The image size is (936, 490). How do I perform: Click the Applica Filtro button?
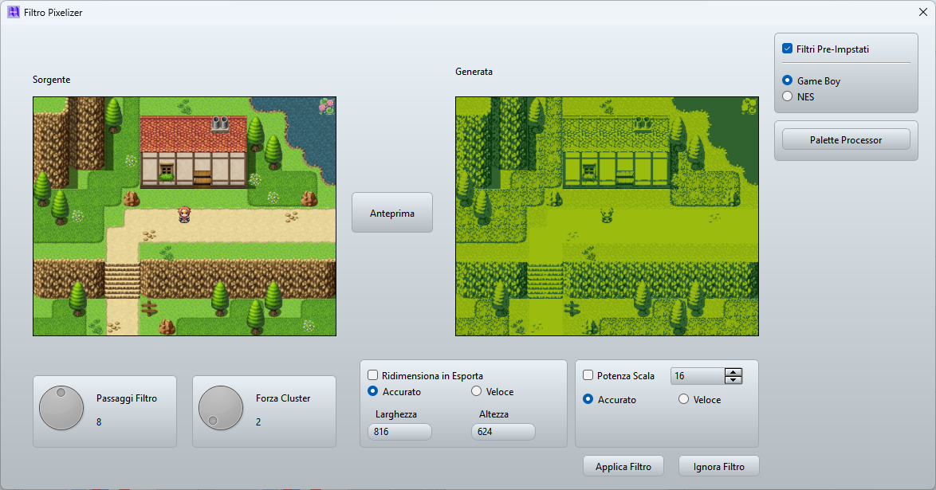click(623, 466)
